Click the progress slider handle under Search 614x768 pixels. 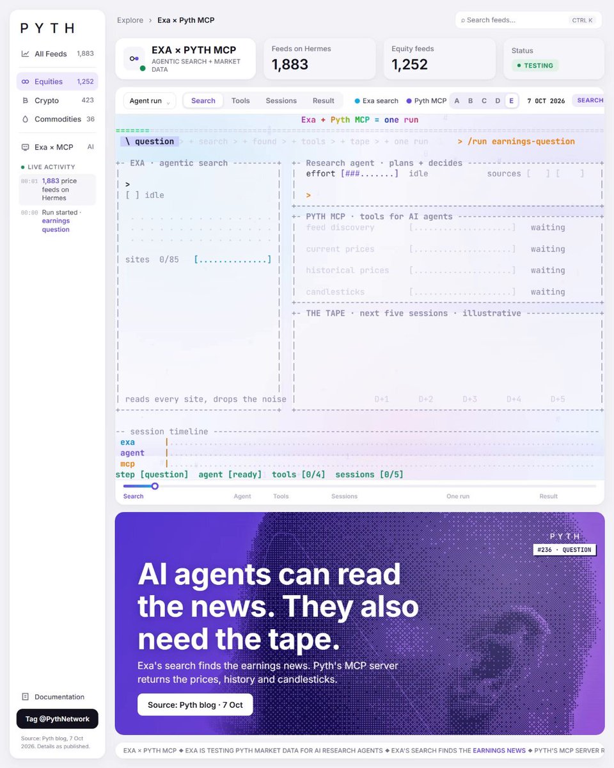(155, 486)
